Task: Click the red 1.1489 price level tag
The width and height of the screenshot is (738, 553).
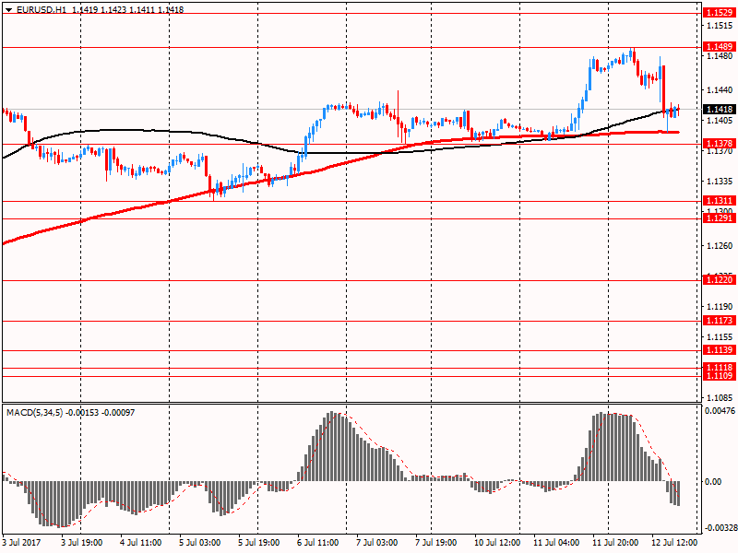Action: (719, 46)
